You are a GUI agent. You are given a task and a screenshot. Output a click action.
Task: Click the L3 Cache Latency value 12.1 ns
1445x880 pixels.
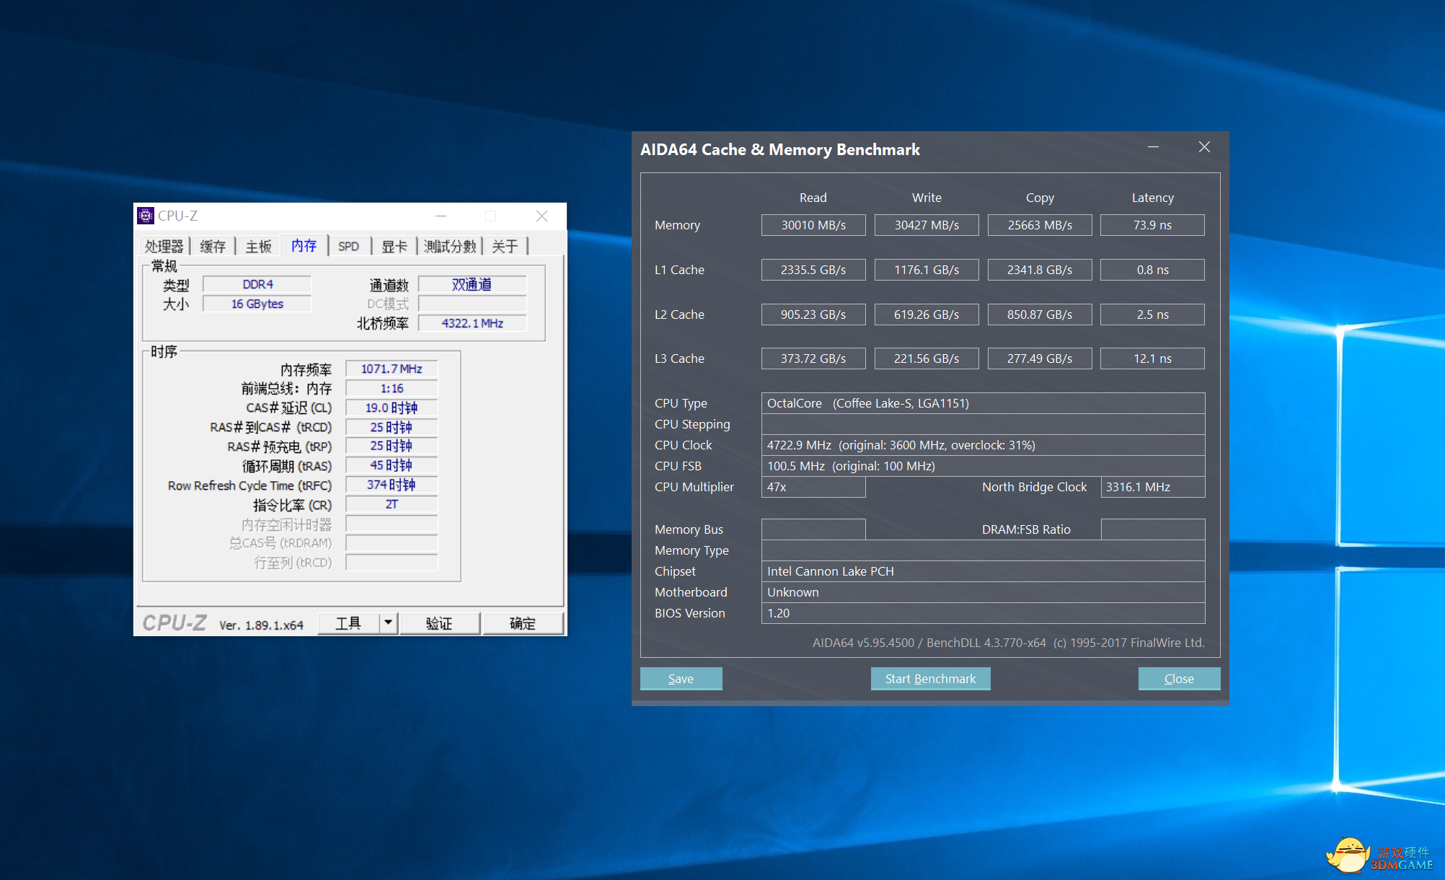tap(1152, 358)
